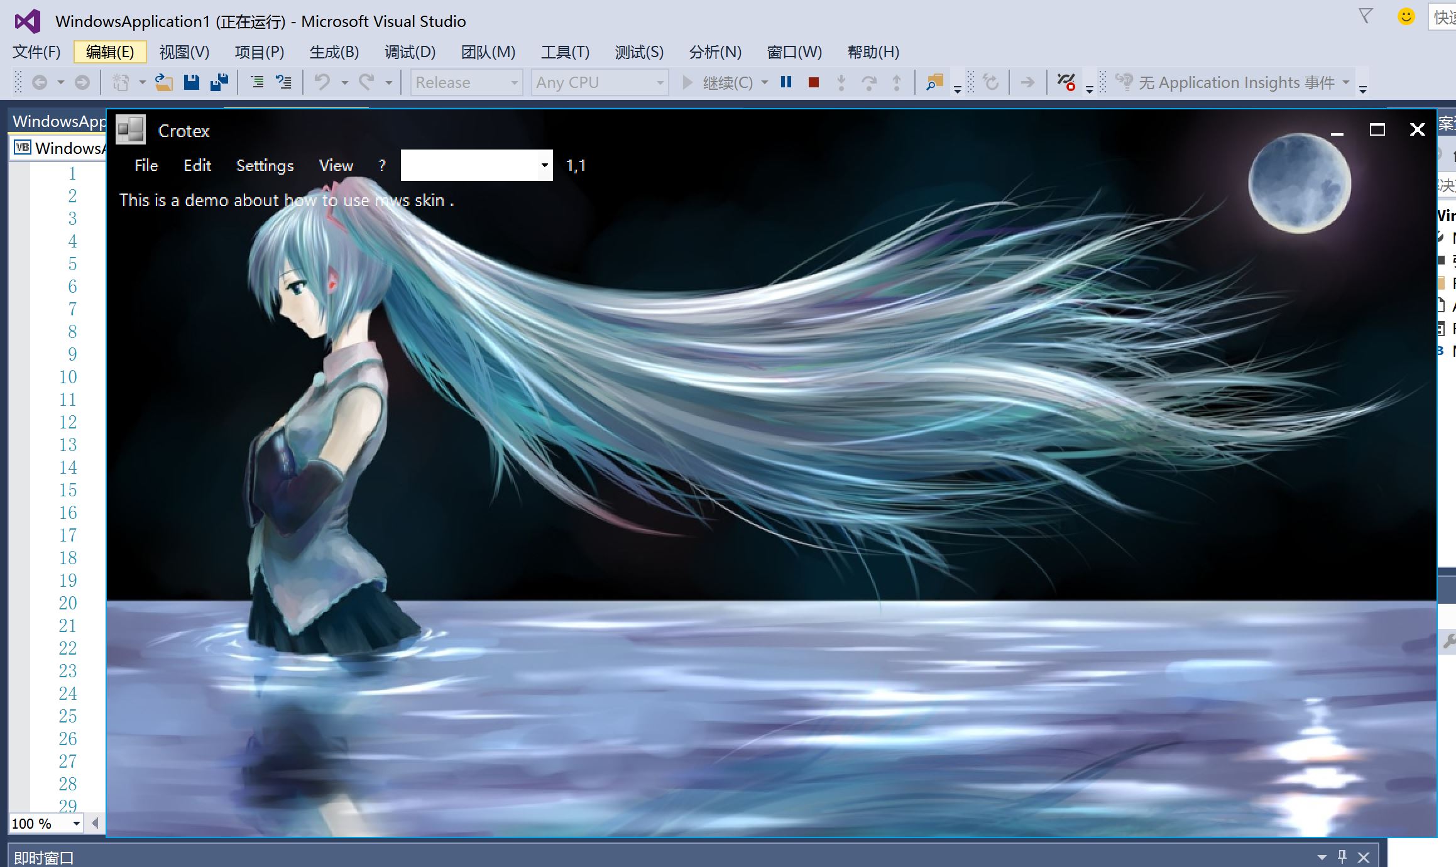Open the Navigate Backward history dropdown

coord(61,82)
